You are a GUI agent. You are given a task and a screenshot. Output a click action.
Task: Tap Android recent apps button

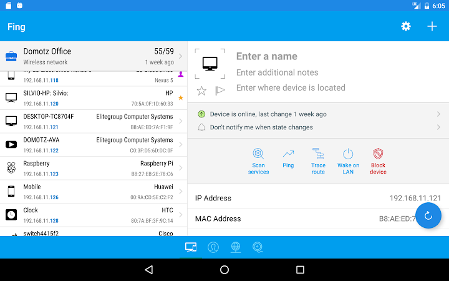tap(300, 270)
